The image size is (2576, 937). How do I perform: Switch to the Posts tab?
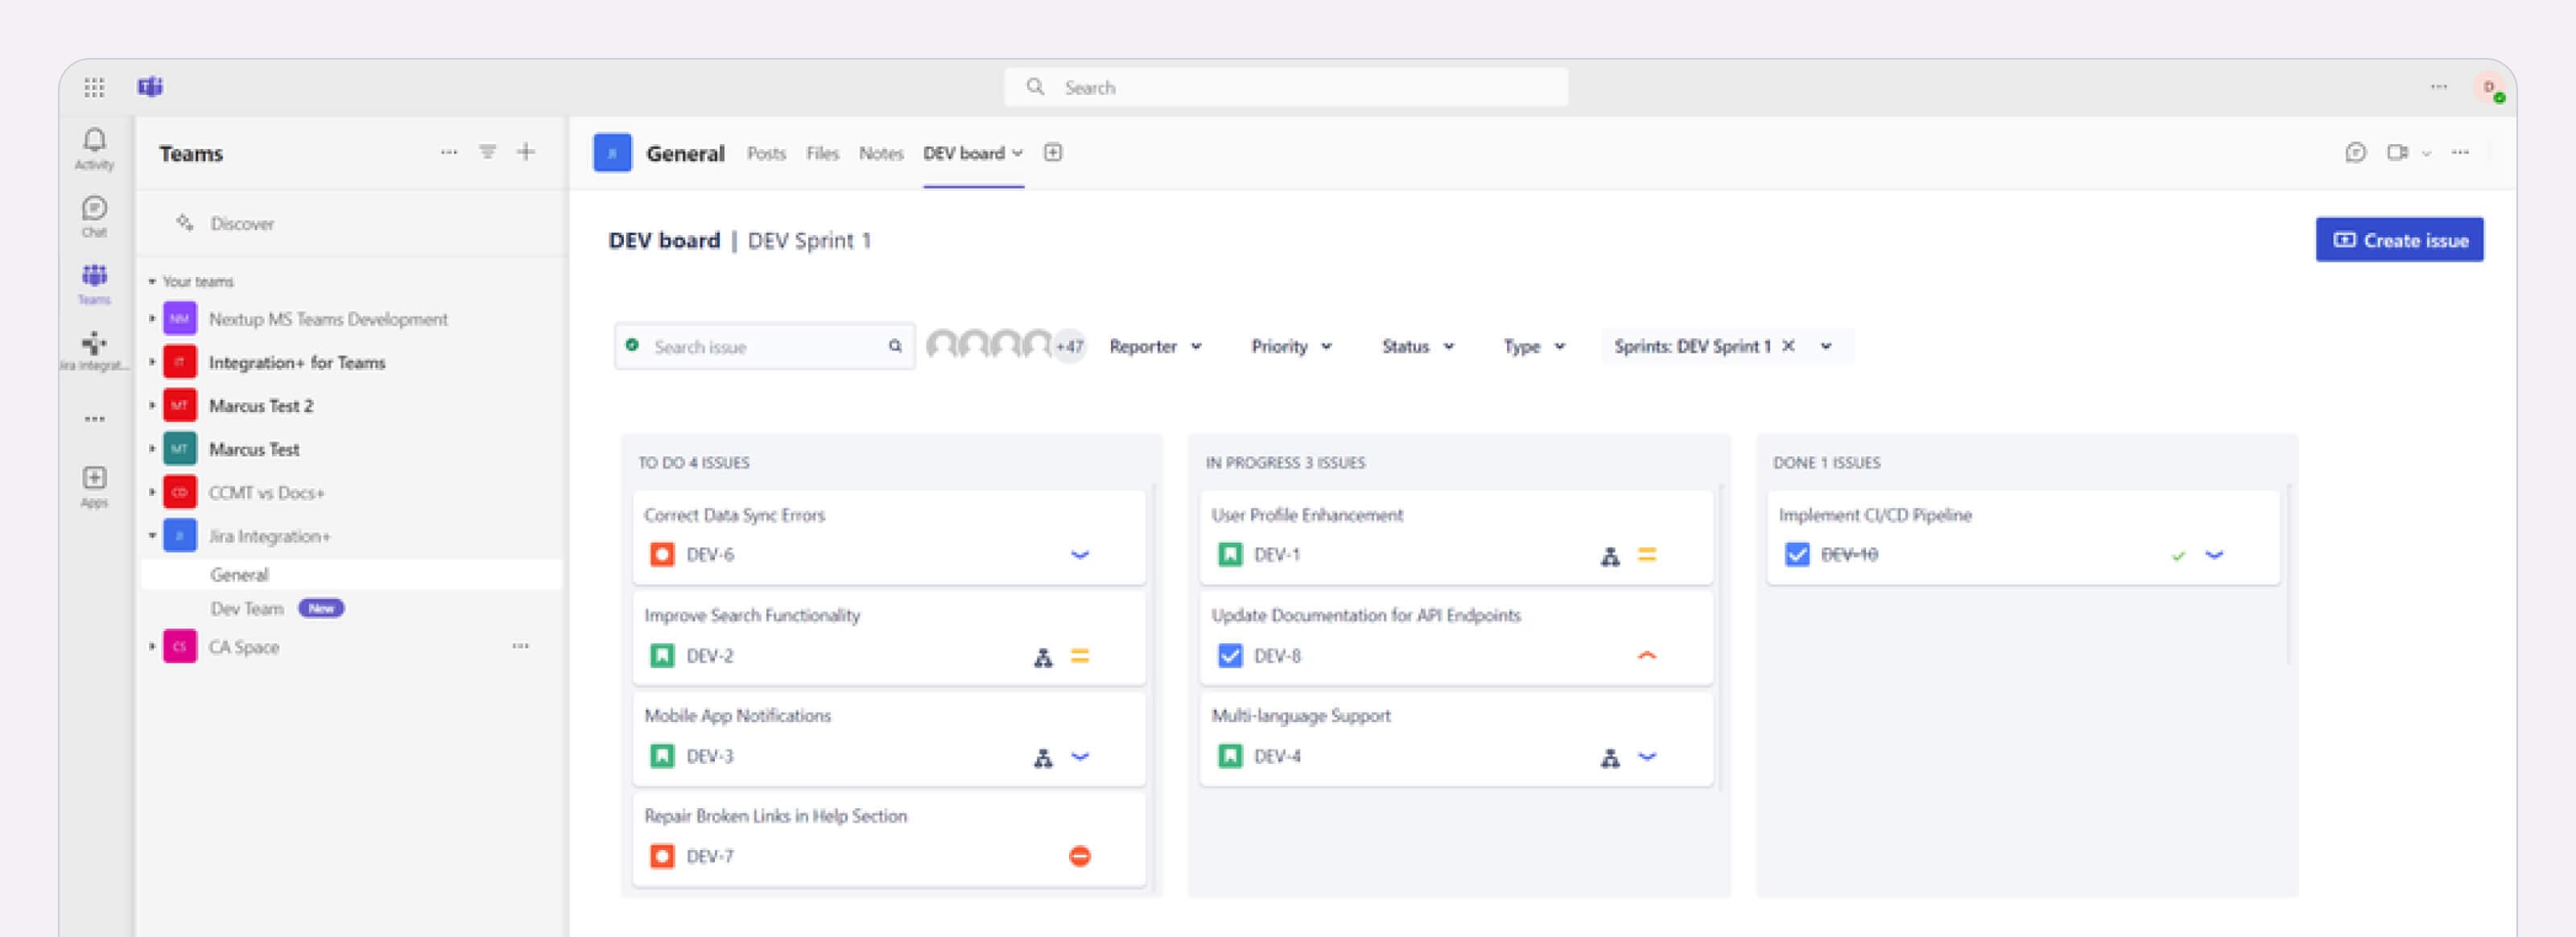tap(766, 153)
